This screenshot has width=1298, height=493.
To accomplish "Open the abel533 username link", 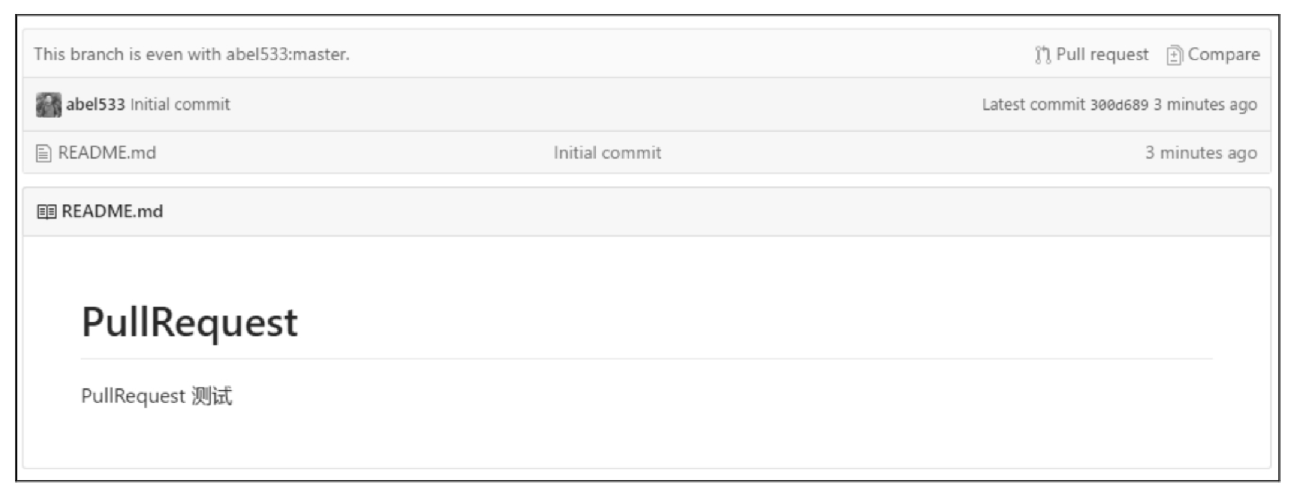I will coord(95,104).
